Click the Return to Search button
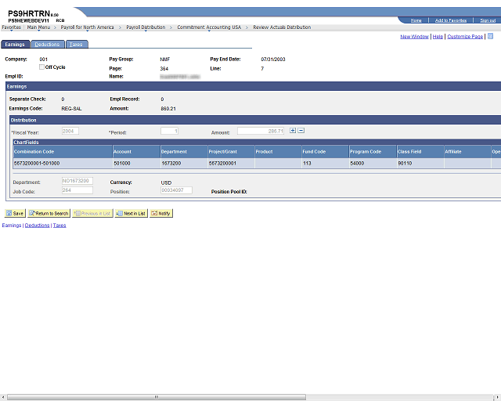Image resolution: width=501 pixels, height=401 pixels. click(x=49, y=213)
